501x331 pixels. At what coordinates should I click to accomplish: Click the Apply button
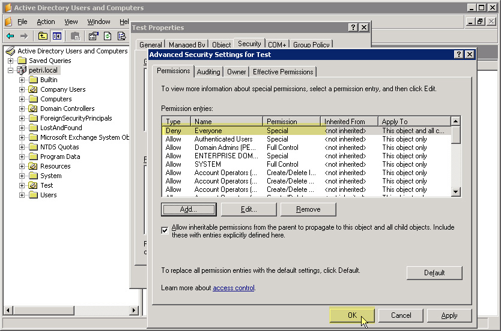449,315
